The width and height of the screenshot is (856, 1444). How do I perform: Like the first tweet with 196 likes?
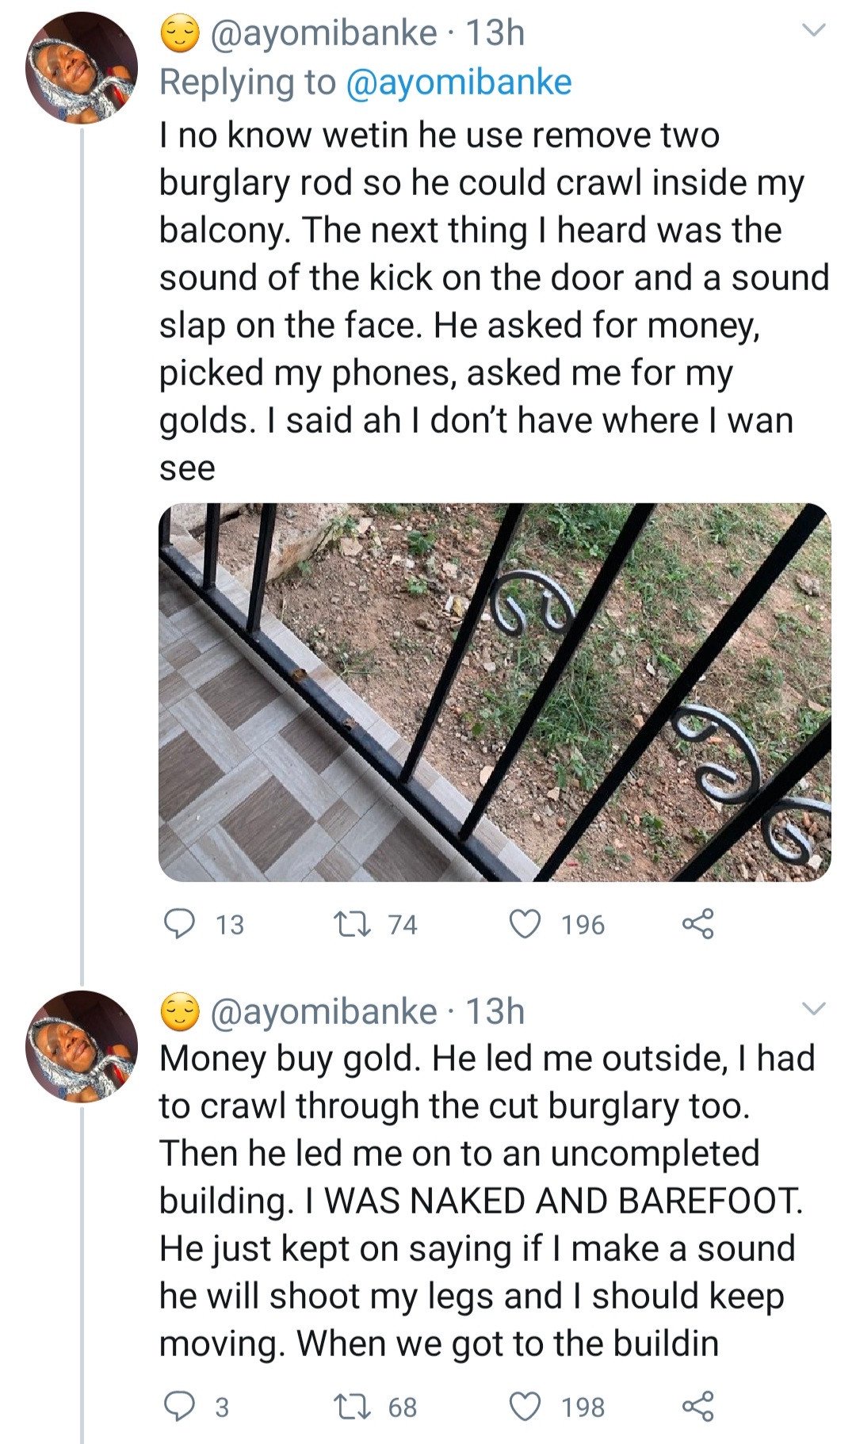coord(524,924)
